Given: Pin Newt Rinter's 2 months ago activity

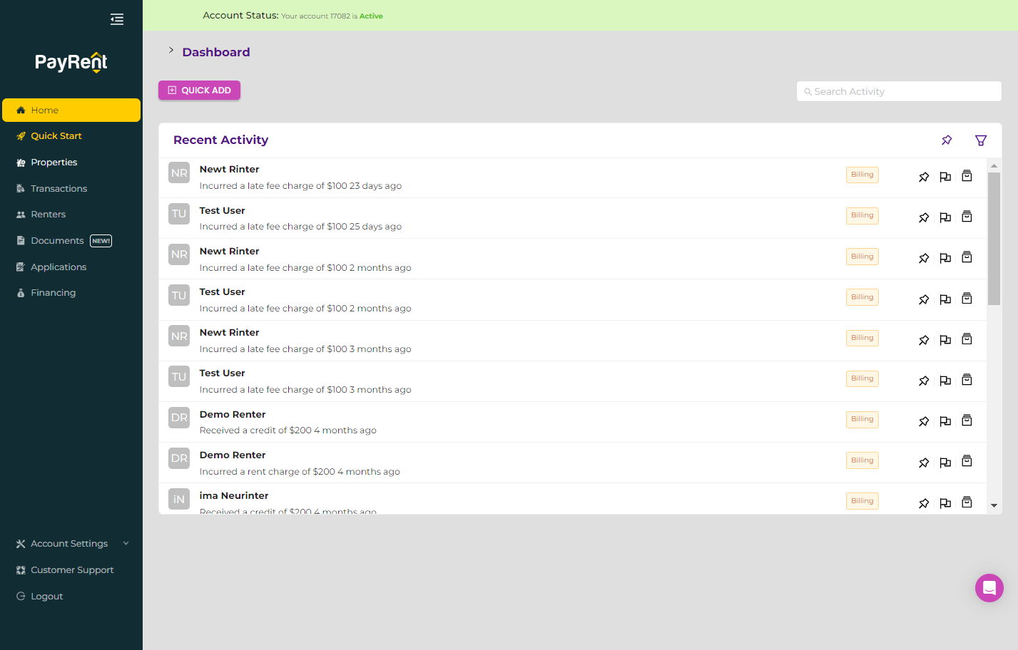Looking at the screenshot, I should 924,258.
